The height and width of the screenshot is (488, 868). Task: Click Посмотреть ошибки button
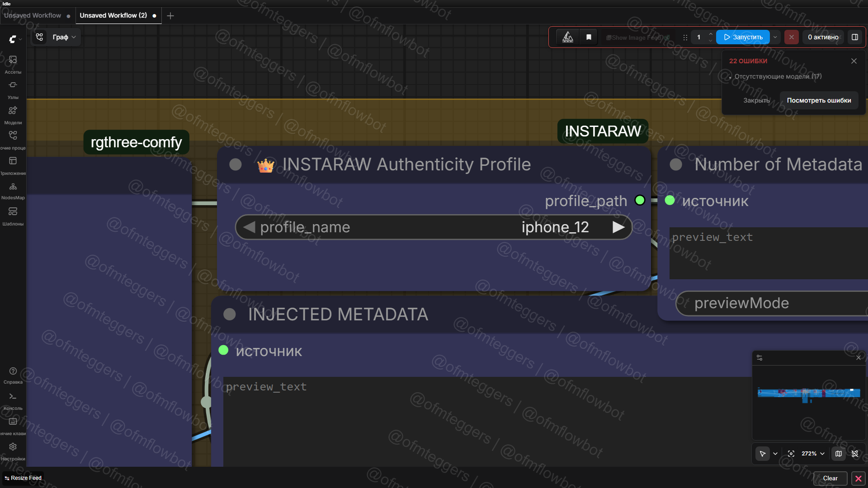click(x=819, y=100)
